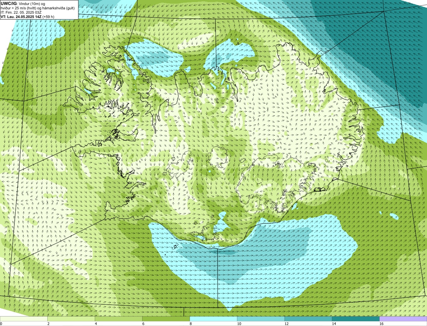Viewport: 427px width, 326px height.
Task: Click the legend tick label '16'
Action: tap(382, 324)
